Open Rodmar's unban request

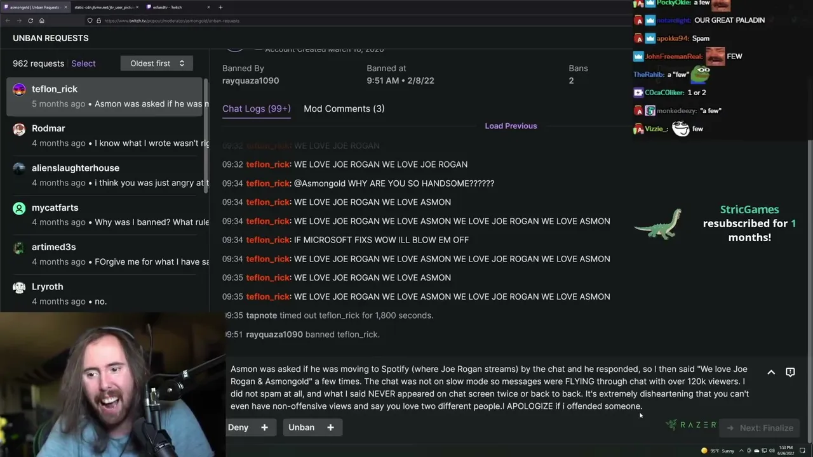click(x=105, y=136)
